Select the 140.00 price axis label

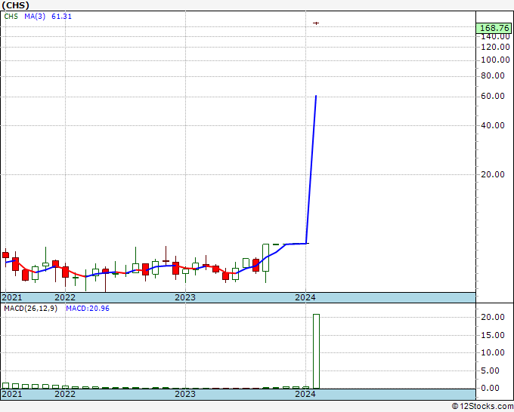495,37
